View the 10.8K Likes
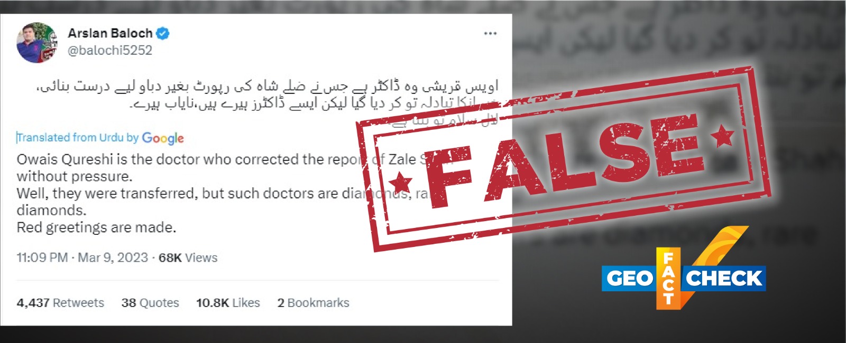Screen dimensions: 846x343 click(228, 303)
